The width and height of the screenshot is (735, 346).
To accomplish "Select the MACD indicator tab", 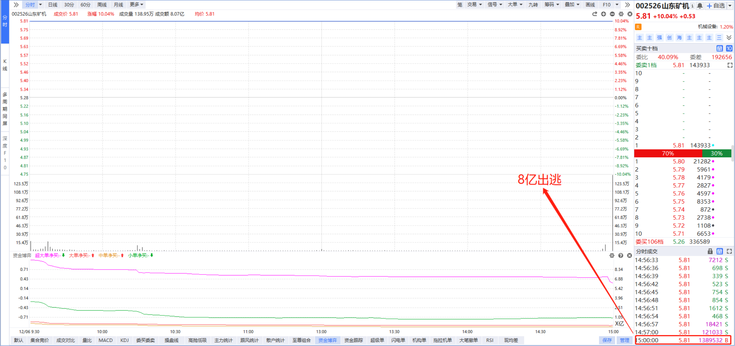I will (106, 340).
